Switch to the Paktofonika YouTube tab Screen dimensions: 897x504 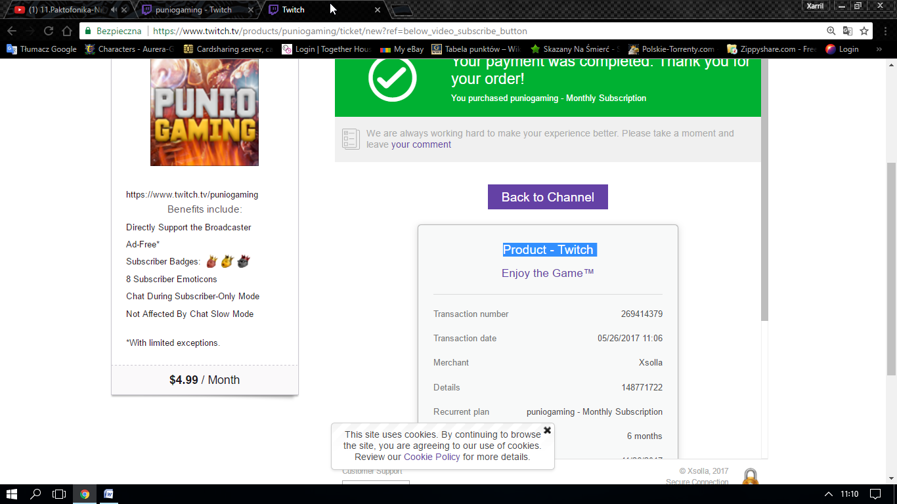coord(70,10)
